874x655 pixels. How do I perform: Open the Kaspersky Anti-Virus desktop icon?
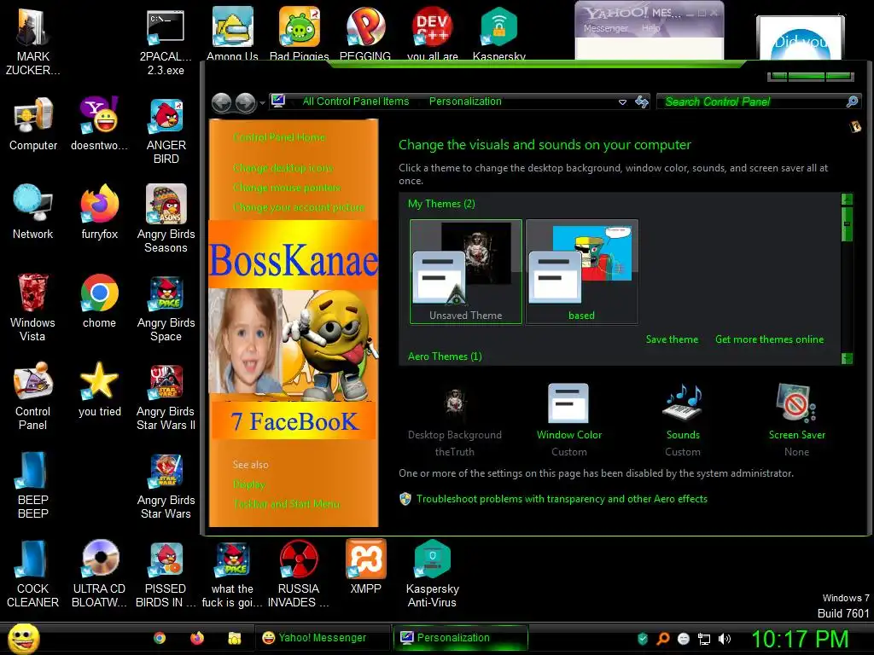click(432, 573)
